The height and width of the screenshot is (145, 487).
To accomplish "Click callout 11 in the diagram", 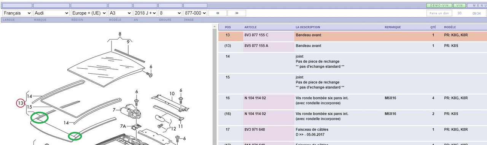I will click(181, 126).
